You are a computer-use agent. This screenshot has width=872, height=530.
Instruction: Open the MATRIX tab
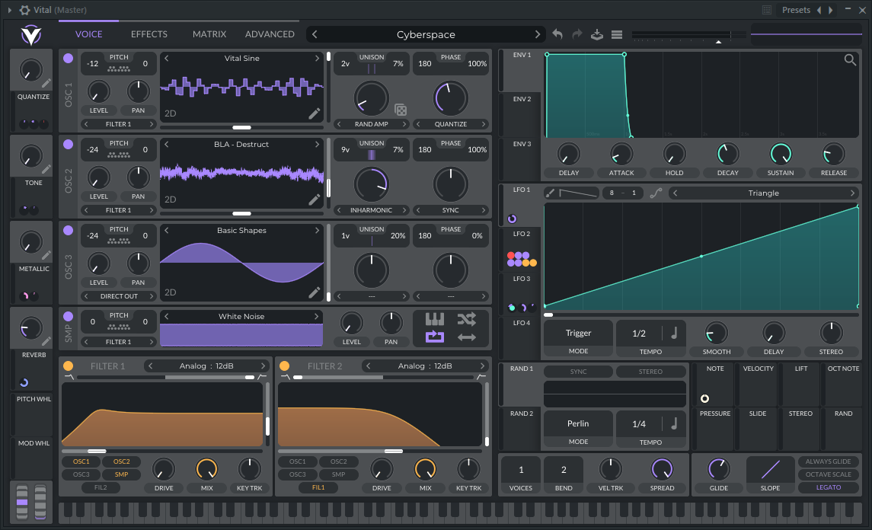(x=209, y=34)
